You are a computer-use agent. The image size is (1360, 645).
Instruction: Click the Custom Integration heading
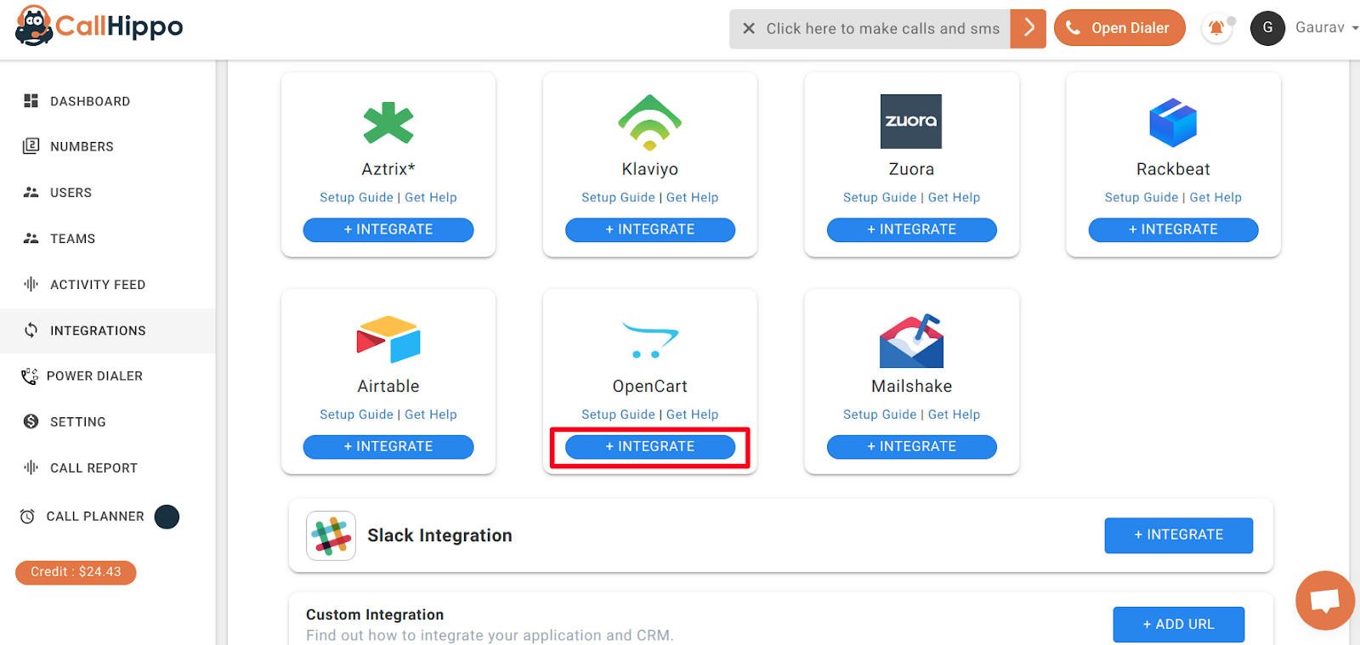click(x=375, y=614)
